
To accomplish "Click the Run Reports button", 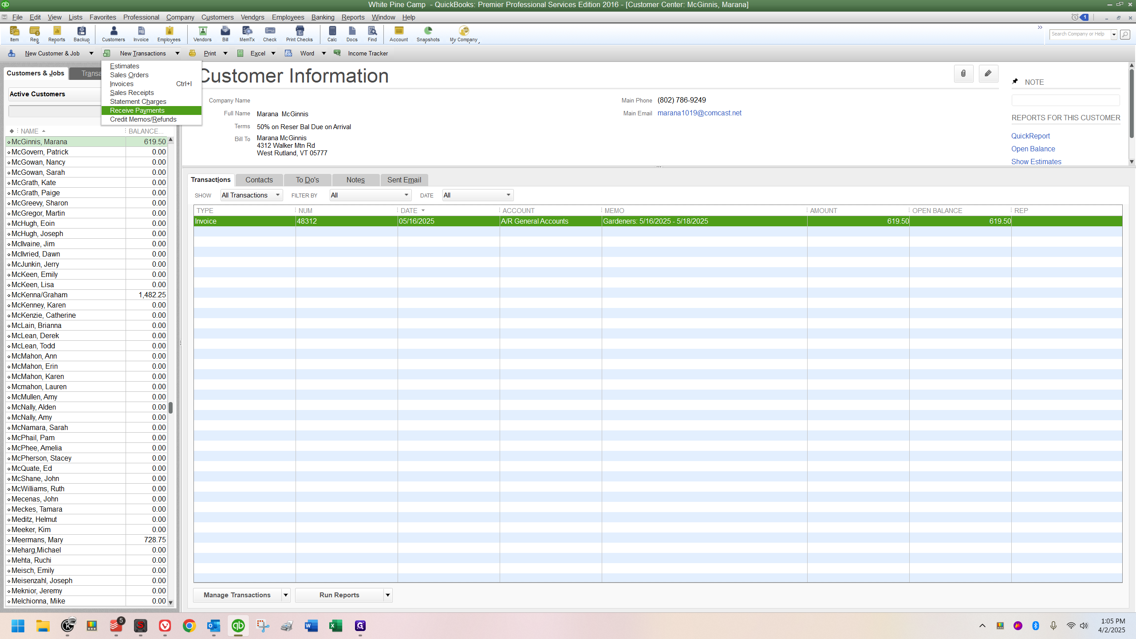I will (x=339, y=595).
